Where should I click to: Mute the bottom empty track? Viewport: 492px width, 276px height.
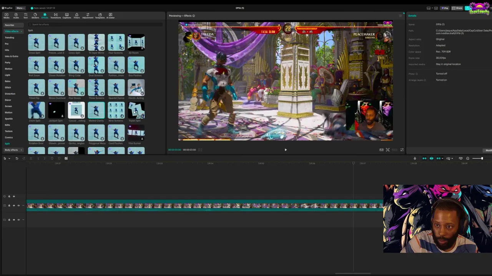18,220
